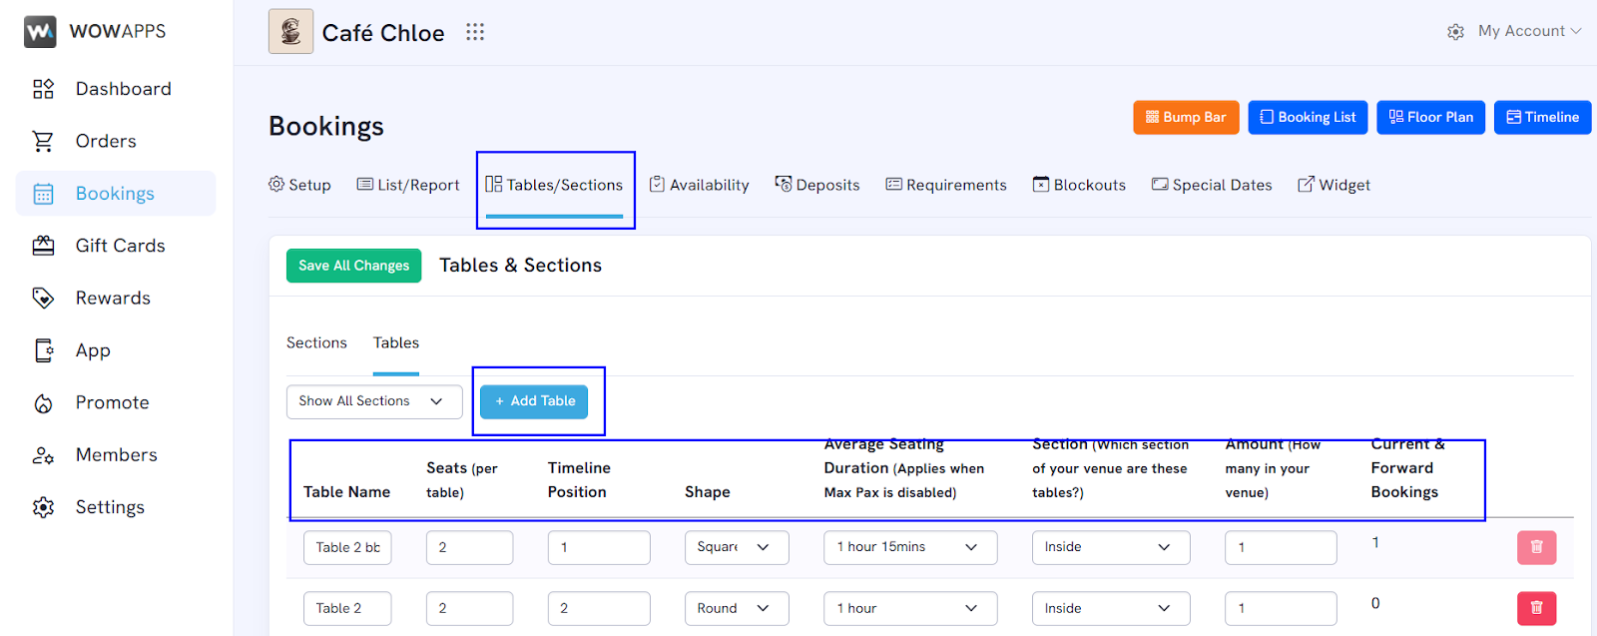Click the Rewards tag icon

[x=43, y=298]
